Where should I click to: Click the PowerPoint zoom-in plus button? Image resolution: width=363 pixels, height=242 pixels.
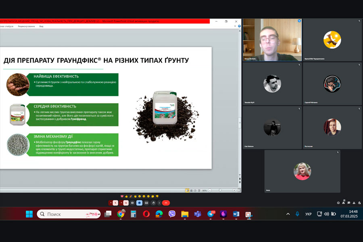(234, 190)
